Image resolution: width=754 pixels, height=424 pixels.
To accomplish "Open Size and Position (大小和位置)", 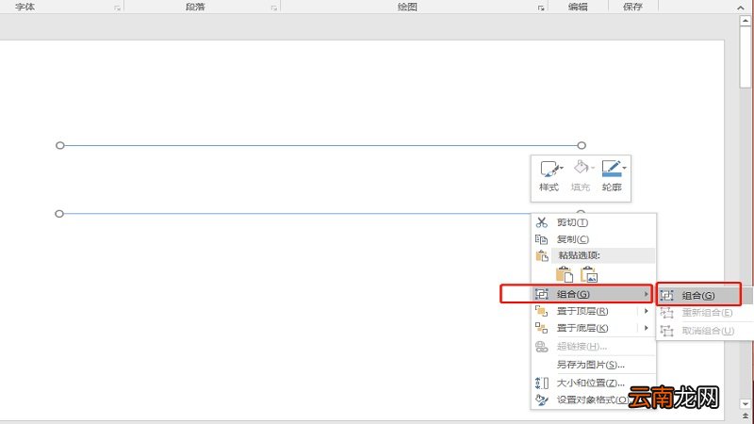I will point(590,383).
